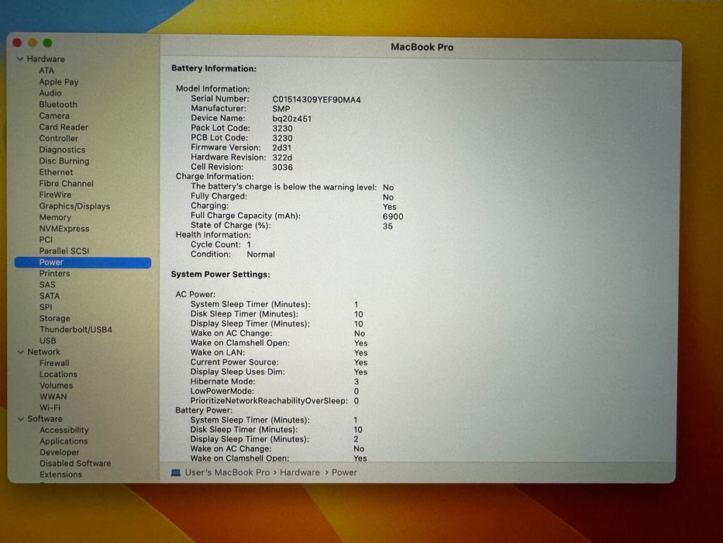Open FireWire hardware entry

(x=55, y=195)
